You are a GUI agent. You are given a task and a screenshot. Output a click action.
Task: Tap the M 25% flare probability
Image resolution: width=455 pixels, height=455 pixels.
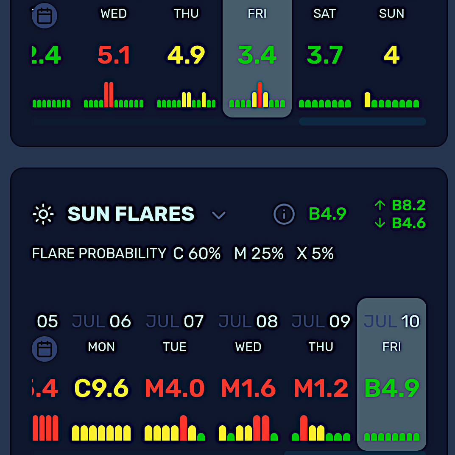[x=259, y=253]
